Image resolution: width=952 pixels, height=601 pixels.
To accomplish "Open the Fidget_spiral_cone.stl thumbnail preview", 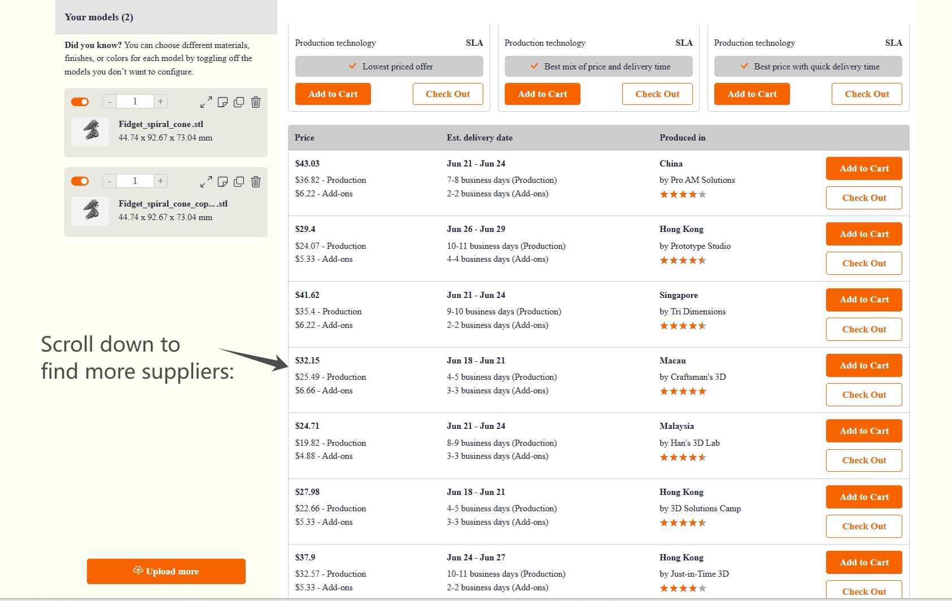I will pos(89,131).
